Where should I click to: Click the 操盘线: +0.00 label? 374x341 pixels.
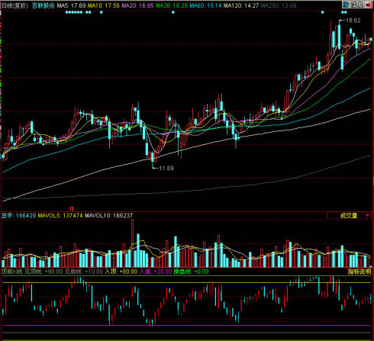pos(191,272)
